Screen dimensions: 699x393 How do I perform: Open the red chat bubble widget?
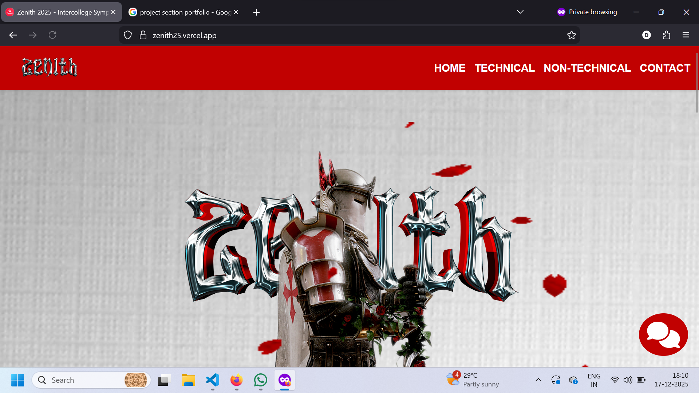tap(663, 334)
